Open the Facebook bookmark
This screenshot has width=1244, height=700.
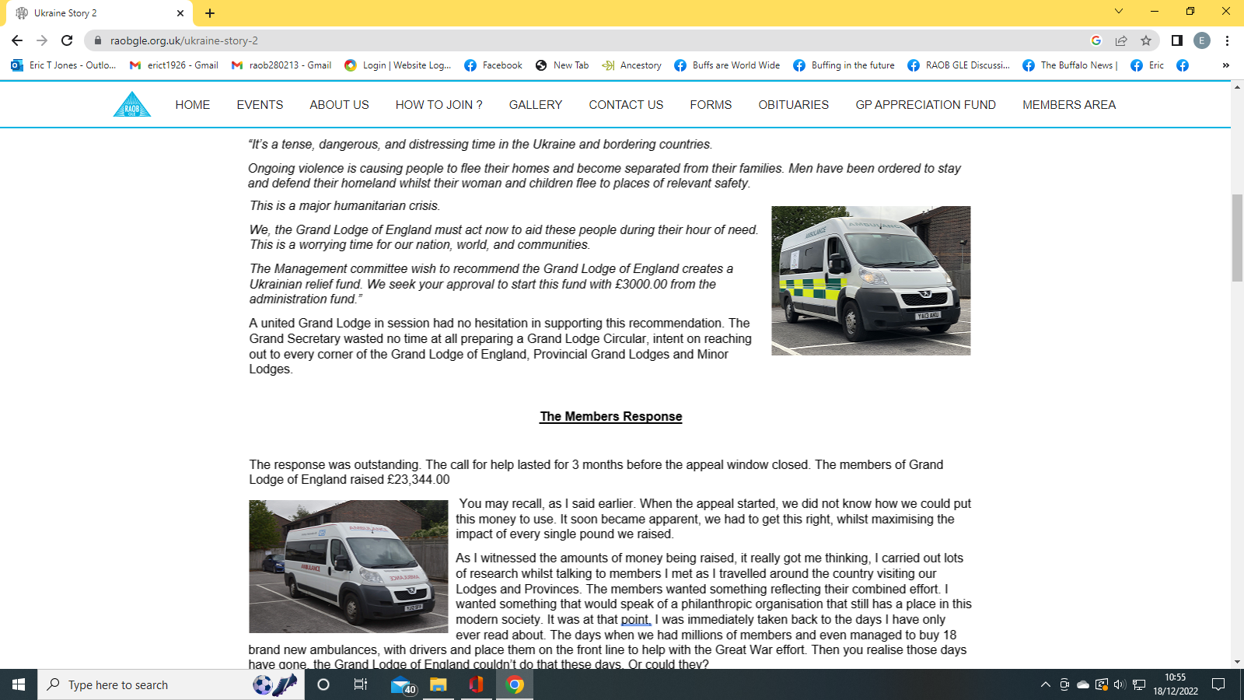(494, 65)
